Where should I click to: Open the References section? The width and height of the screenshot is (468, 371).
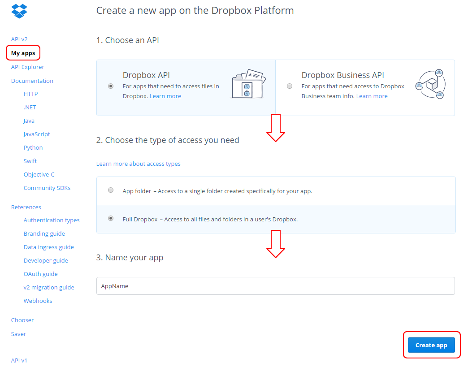(26, 207)
